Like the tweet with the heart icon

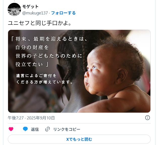click(x=11, y=129)
